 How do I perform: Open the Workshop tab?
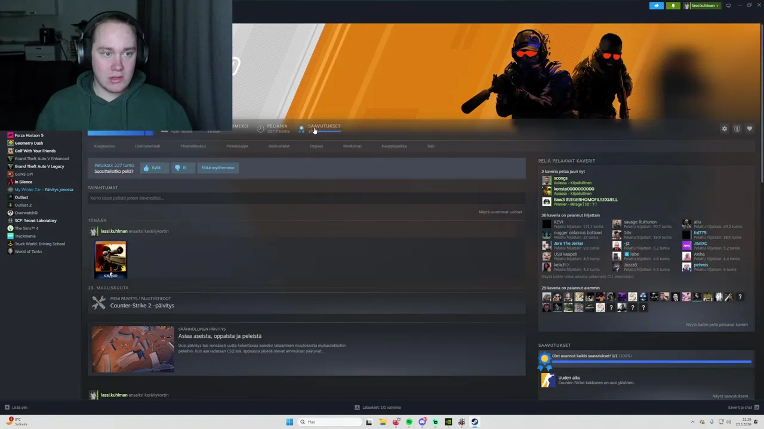(352, 146)
